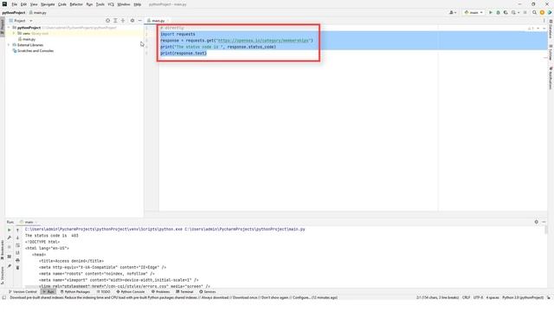This screenshot has width=554, height=312.
Task: Select main.py in project tree
Action: [x=29, y=39]
